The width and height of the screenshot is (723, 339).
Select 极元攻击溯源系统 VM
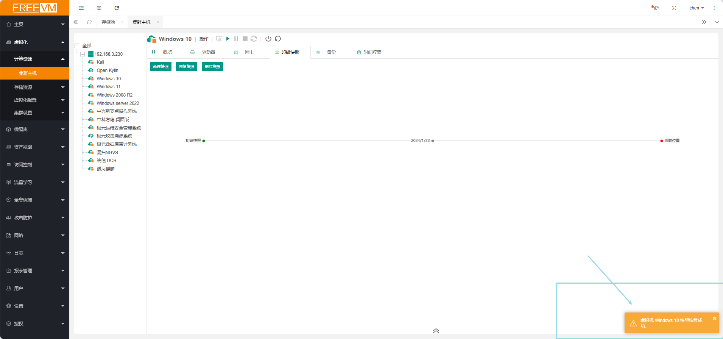pyautogui.click(x=114, y=136)
